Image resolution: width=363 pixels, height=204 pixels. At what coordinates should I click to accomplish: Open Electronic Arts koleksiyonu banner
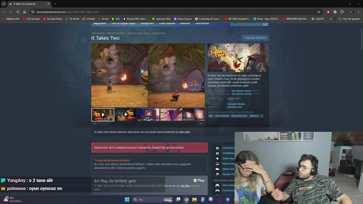tap(149, 148)
